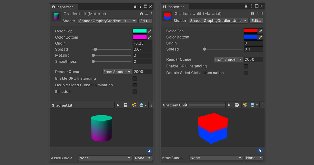Change GradientLit preview mesh cylinder icon
The image size is (314, 165).
click(x=126, y=105)
